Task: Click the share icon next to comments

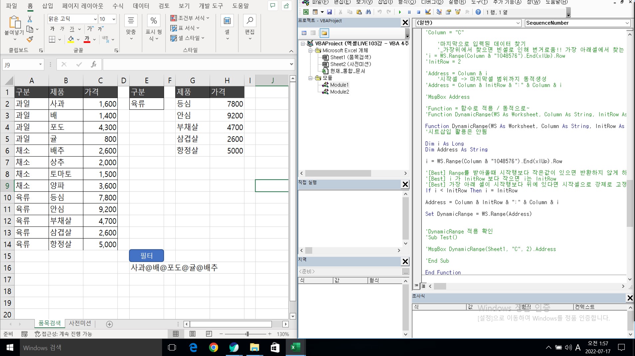Action: [x=286, y=6]
